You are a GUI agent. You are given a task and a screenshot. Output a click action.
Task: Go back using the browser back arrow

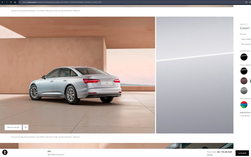3,2
